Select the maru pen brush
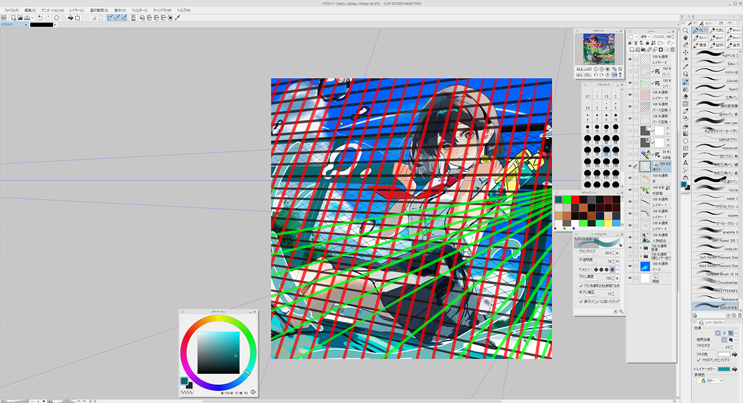 coord(716,122)
